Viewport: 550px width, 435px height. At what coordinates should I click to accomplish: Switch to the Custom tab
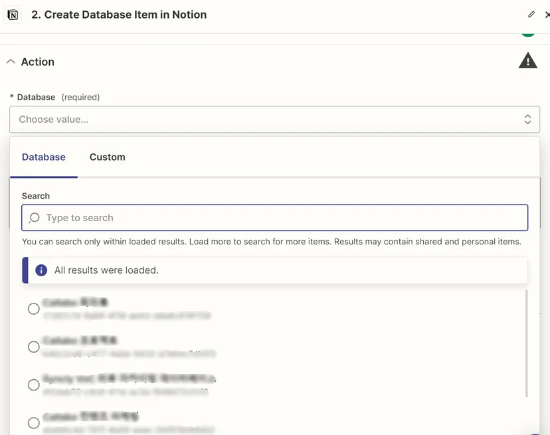tap(108, 157)
